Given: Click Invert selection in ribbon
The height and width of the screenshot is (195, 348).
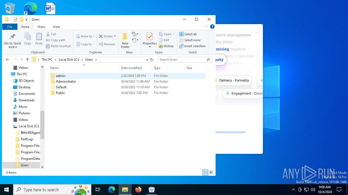Looking at the screenshot, I should (192, 46).
